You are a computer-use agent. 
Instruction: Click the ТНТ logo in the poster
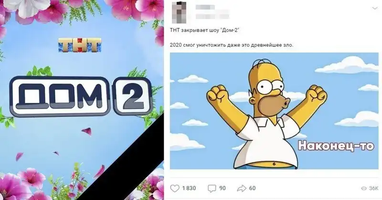[x=80, y=45]
